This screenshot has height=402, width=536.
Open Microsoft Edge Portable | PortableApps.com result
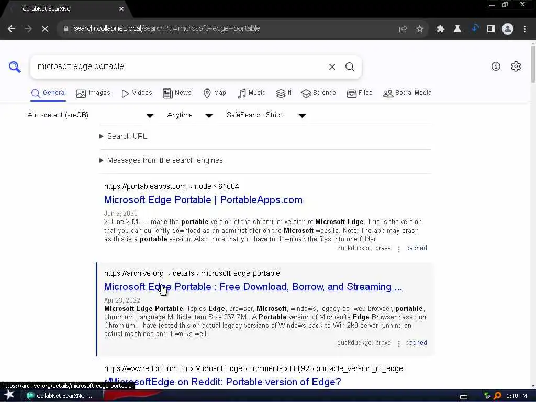203,200
